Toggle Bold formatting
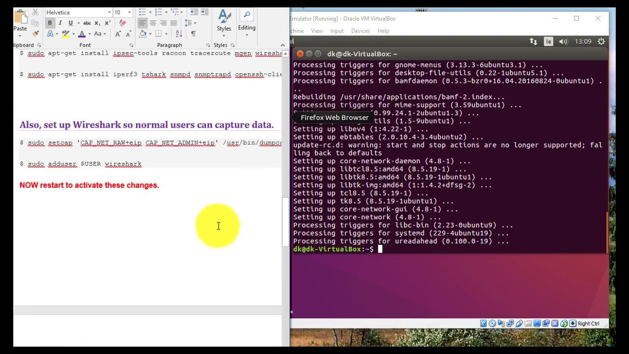629x354 pixels. point(50,23)
